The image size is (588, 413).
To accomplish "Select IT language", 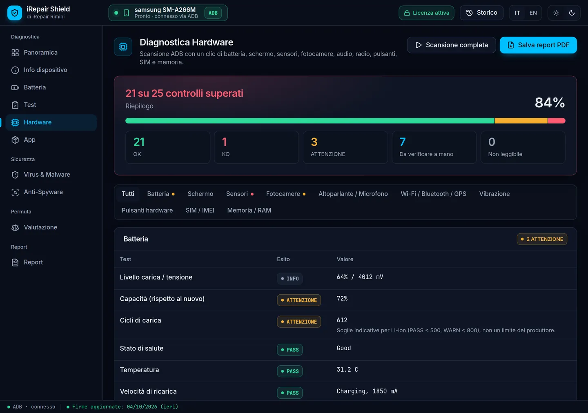I will tap(517, 13).
